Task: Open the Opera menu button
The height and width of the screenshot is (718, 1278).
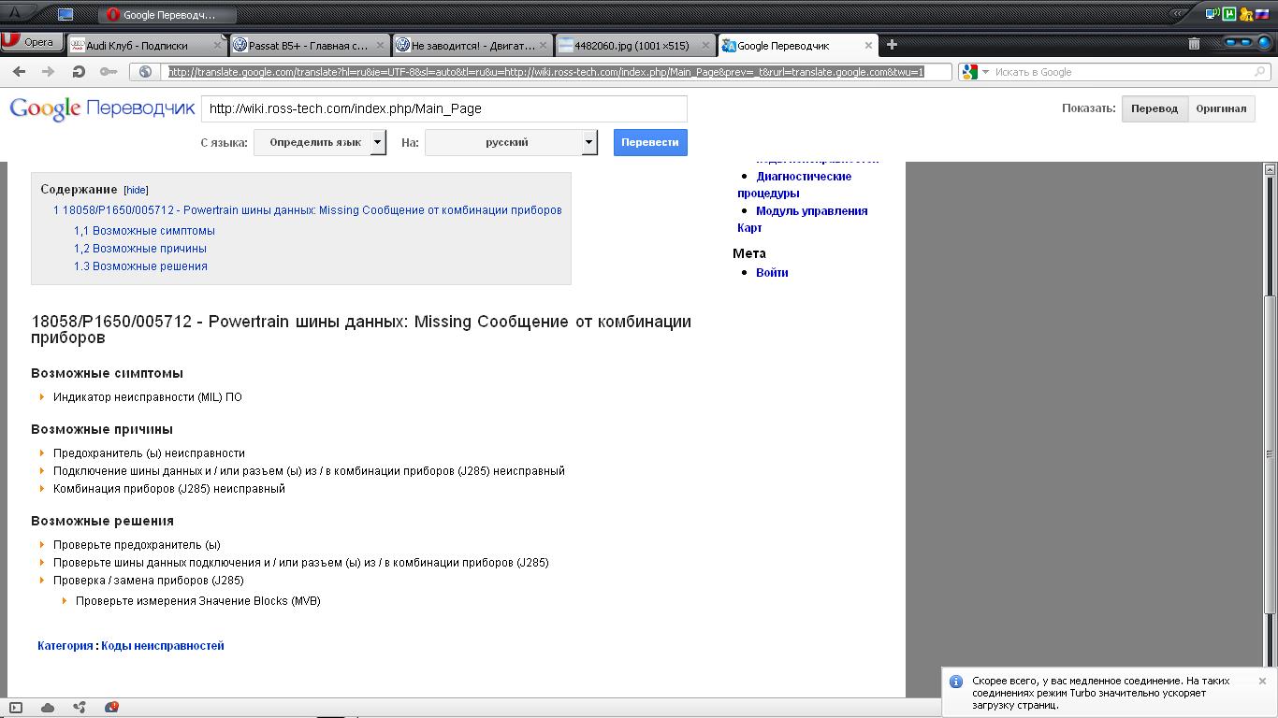Action: tap(33, 42)
